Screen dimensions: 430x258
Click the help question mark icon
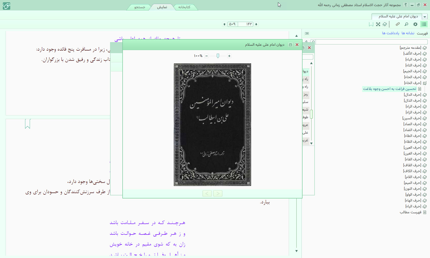(x=406, y=5)
